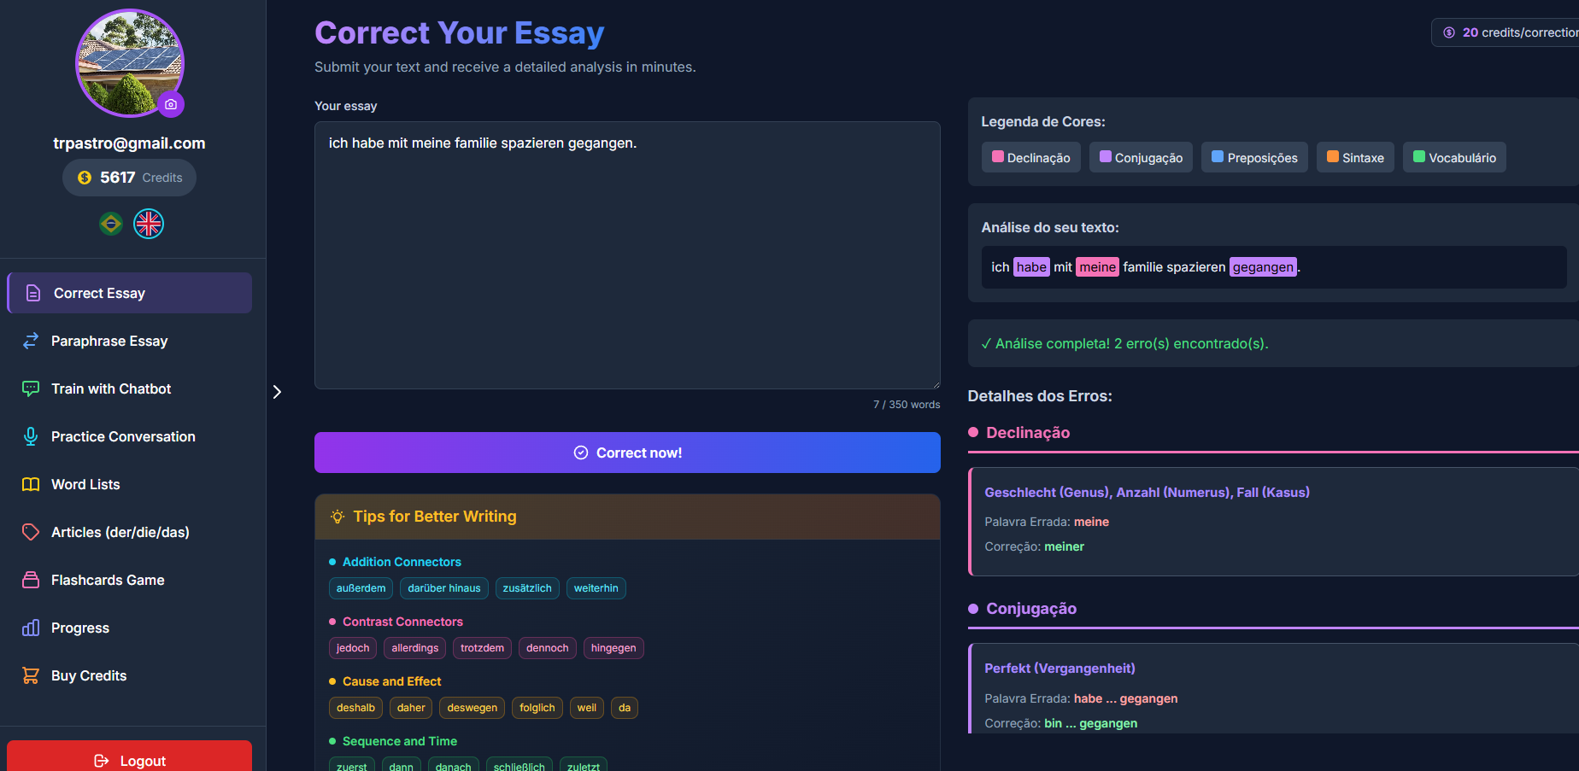This screenshot has width=1579, height=771.
Task: Click the Buy Credits cart icon
Action: (31, 675)
